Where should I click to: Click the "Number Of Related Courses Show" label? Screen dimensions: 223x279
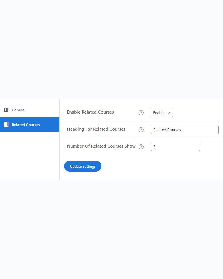(101, 146)
